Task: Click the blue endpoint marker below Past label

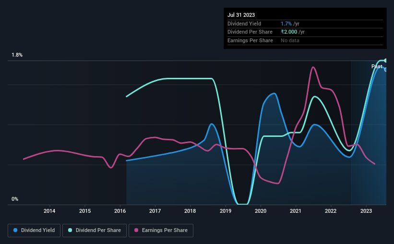Action: [x=385, y=70]
